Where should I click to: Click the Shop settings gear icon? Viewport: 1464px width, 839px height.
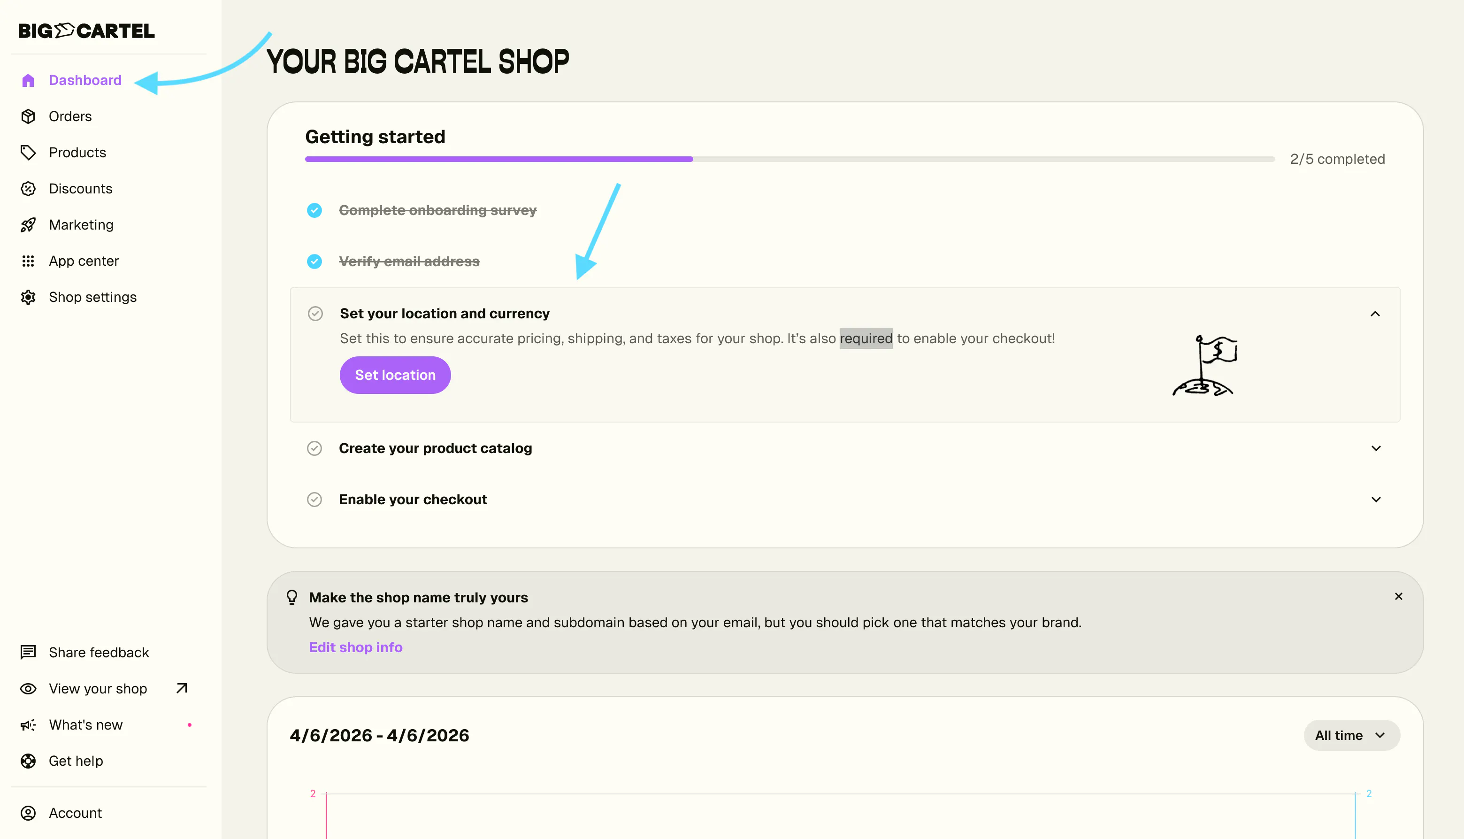[x=28, y=297]
